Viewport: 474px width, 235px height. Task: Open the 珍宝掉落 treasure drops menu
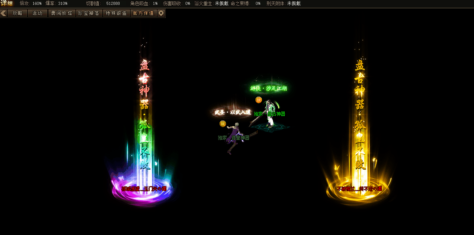pyautogui.click(x=89, y=13)
